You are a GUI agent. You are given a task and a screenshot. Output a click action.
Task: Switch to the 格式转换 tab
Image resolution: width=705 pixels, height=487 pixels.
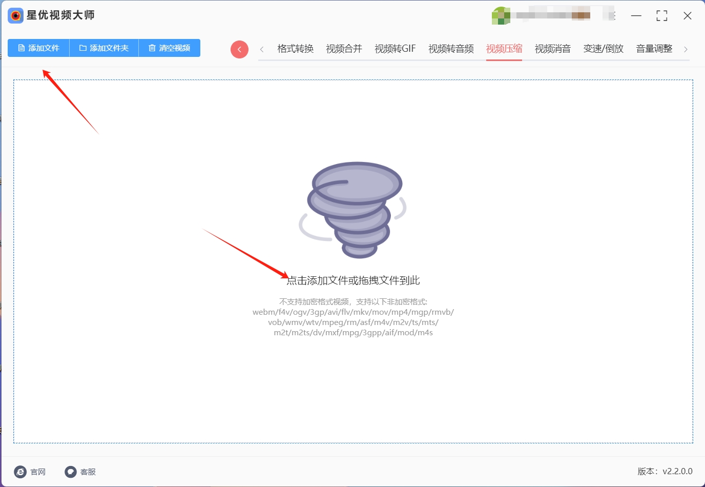[x=295, y=49]
